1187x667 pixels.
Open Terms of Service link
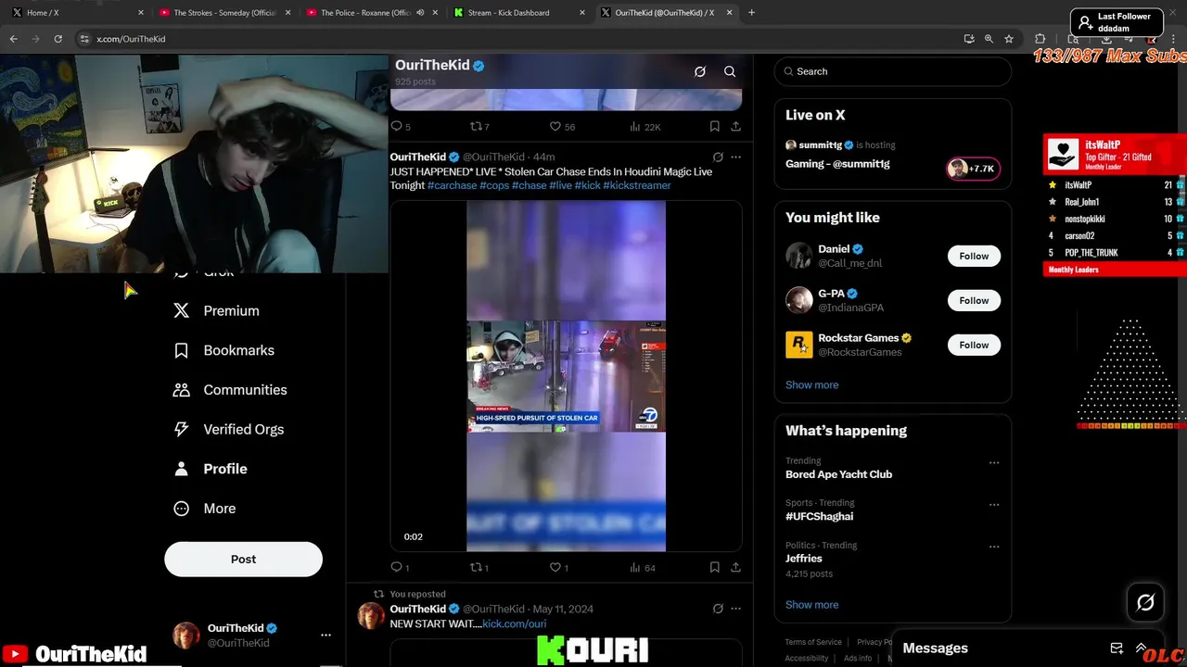(813, 642)
